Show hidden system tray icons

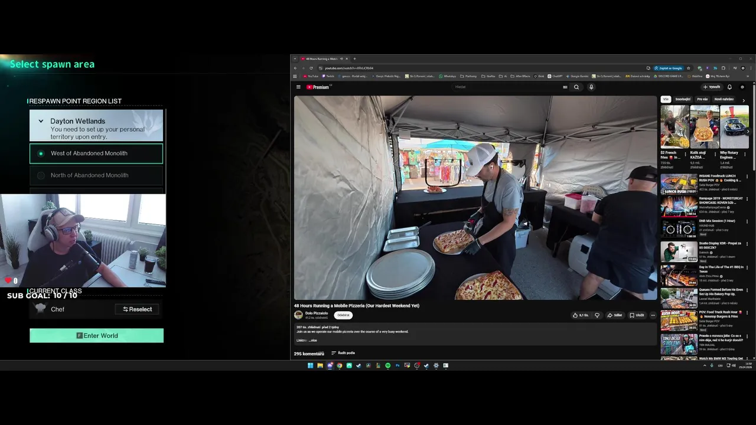point(704,365)
